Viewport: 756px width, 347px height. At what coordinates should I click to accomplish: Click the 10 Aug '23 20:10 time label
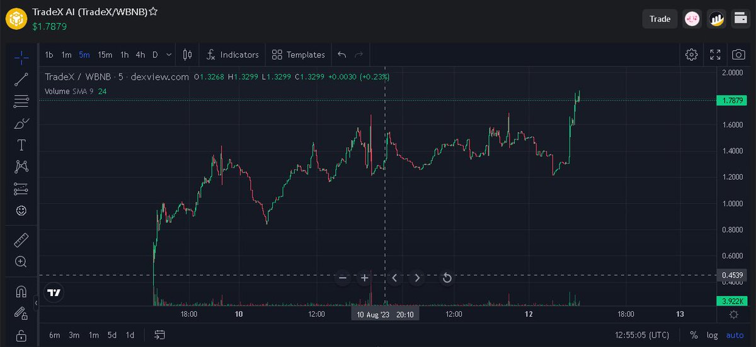(x=385, y=314)
